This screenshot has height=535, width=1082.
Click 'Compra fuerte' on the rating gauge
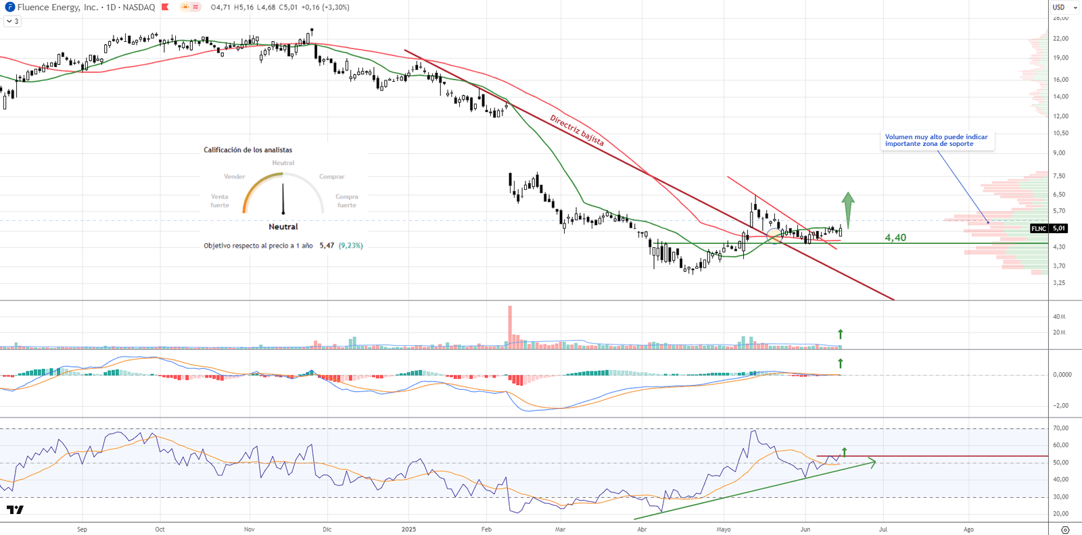pos(347,201)
